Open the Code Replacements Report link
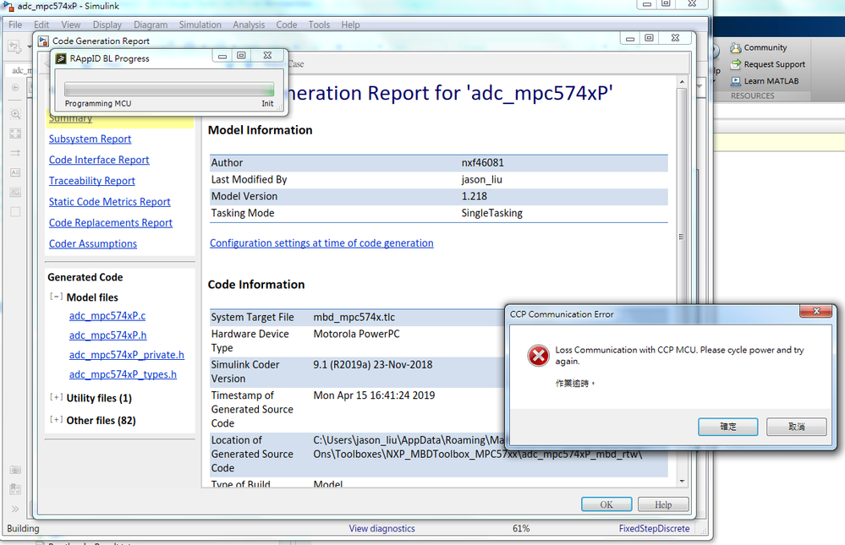Viewport: 845px width, 545px height. 111,223
